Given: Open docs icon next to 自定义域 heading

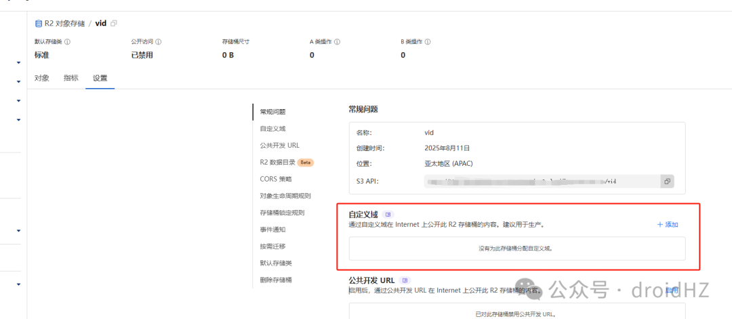Looking at the screenshot, I should click(388, 215).
